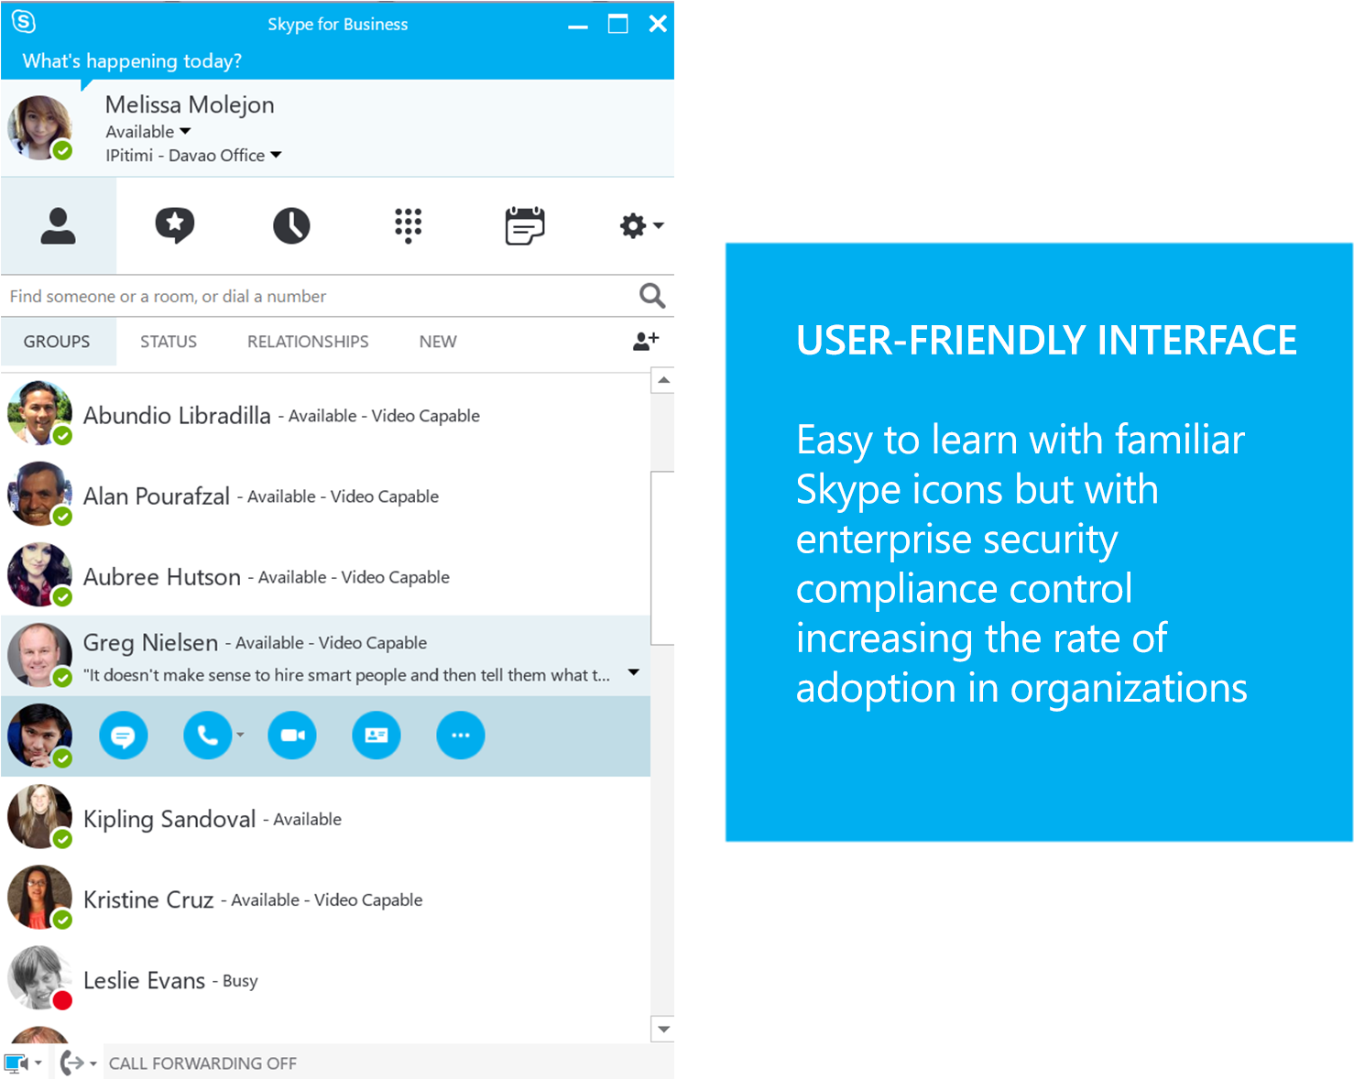Expand the options arrow beside settings gear
Viewport: 1354px width, 1079px height.
(x=659, y=225)
